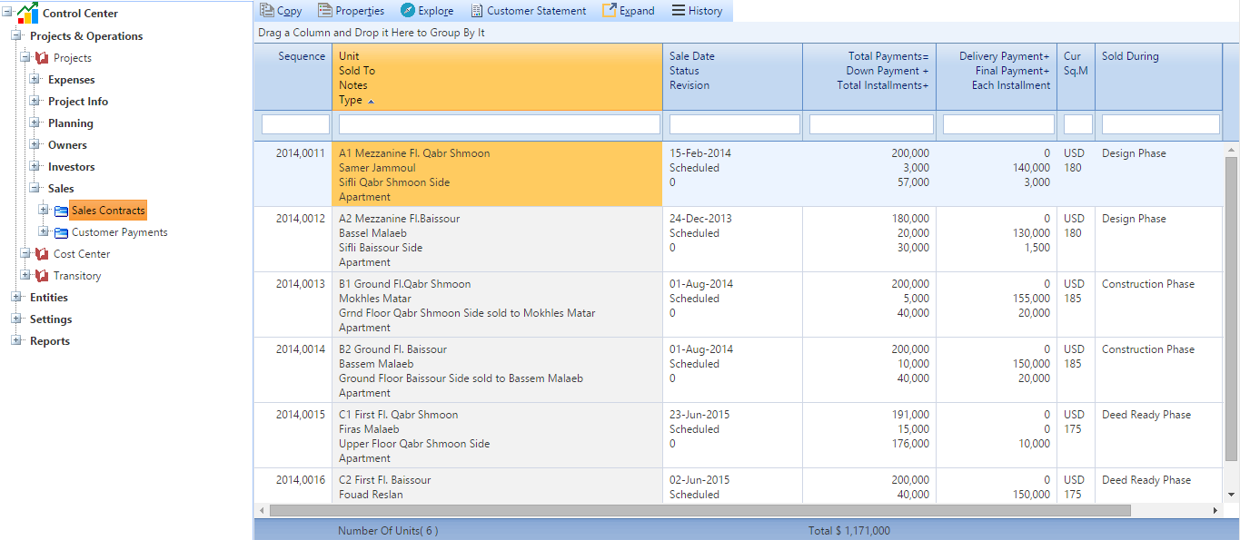This screenshot has height=540, width=1240.
Task: Sort by the Sale Date column header
Action: point(732,77)
